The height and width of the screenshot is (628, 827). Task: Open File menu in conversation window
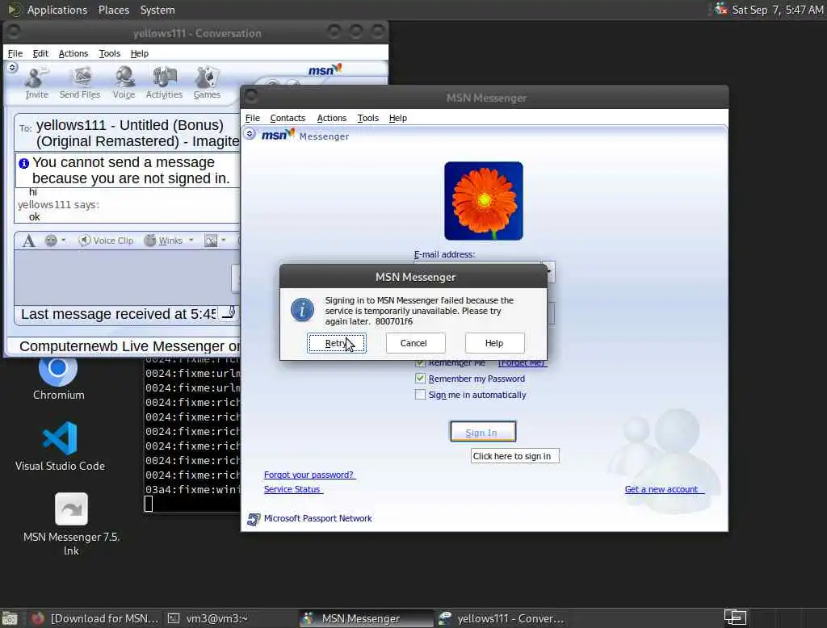click(15, 53)
